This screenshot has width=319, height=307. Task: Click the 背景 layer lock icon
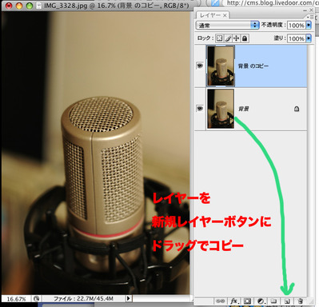point(297,109)
